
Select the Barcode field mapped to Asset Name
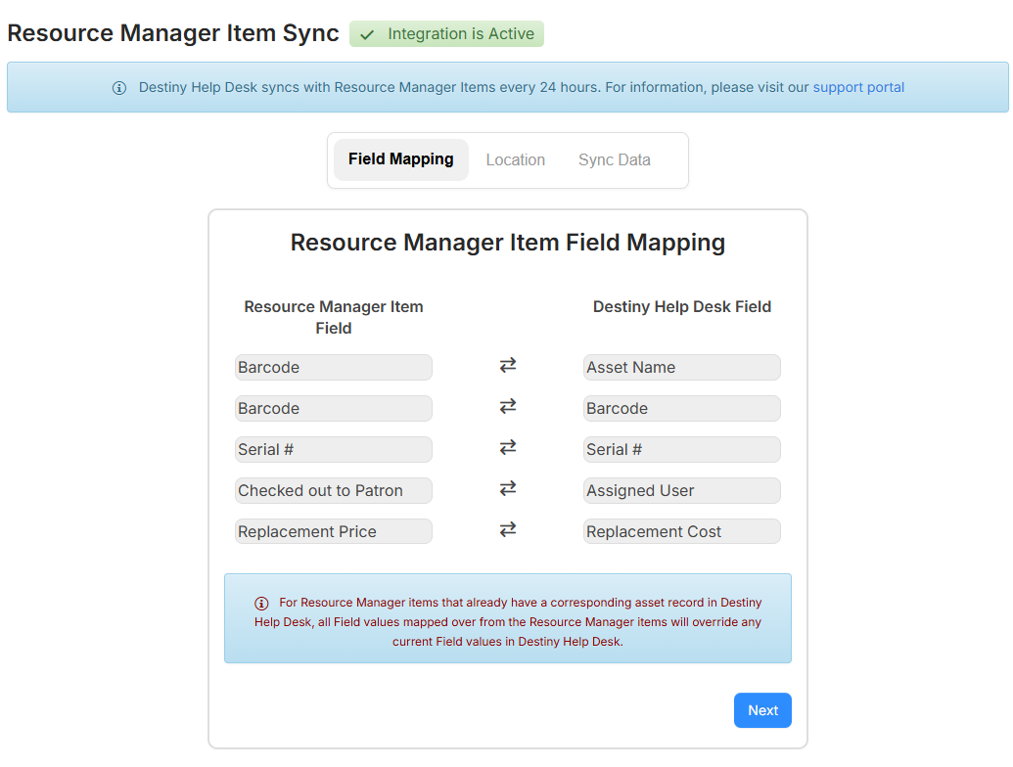click(x=334, y=368)
